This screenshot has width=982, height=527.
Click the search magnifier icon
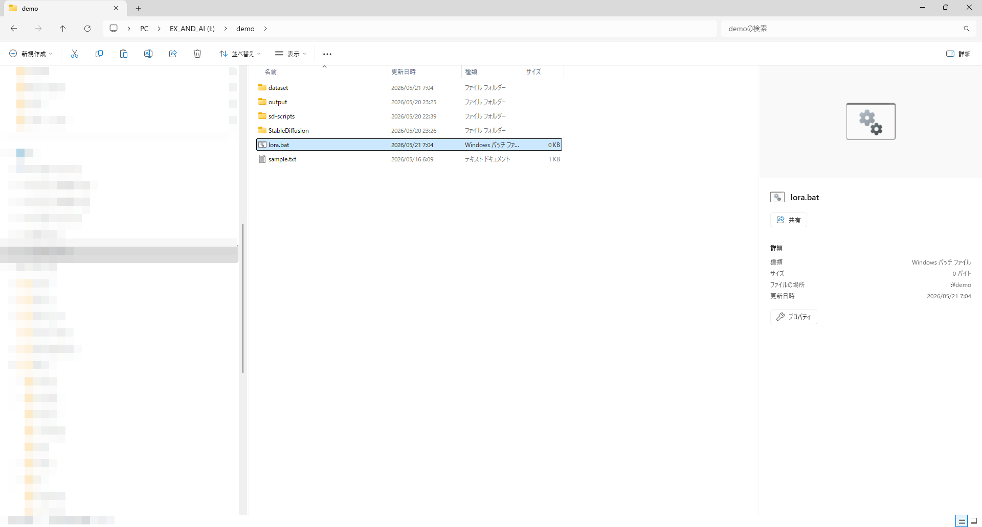967,29
